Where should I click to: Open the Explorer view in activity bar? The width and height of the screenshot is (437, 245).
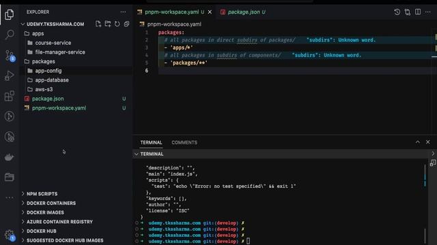[x=9, y=14]
